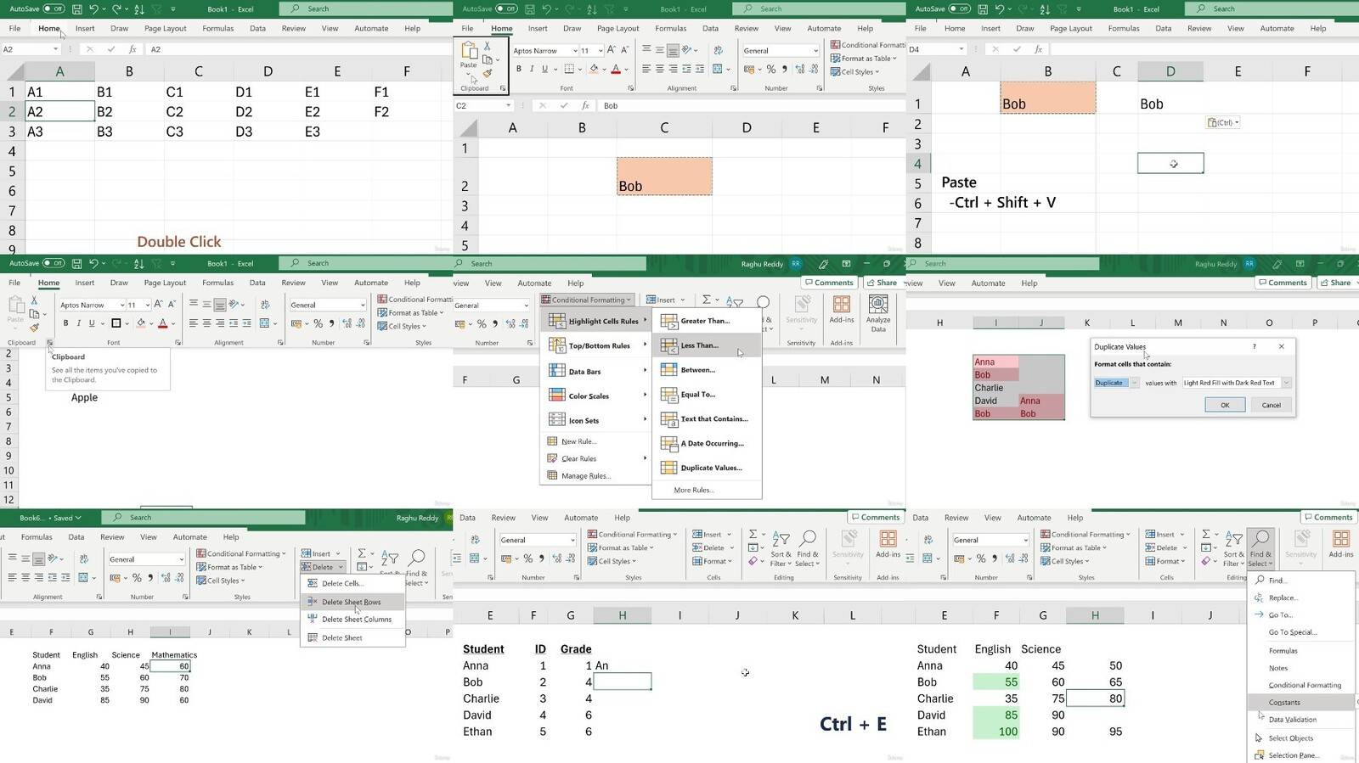Click the red Font Color button in C2 Bob window
This screenshot has height=763, width=1359.
pyautogui.click(x=616, y=69)
